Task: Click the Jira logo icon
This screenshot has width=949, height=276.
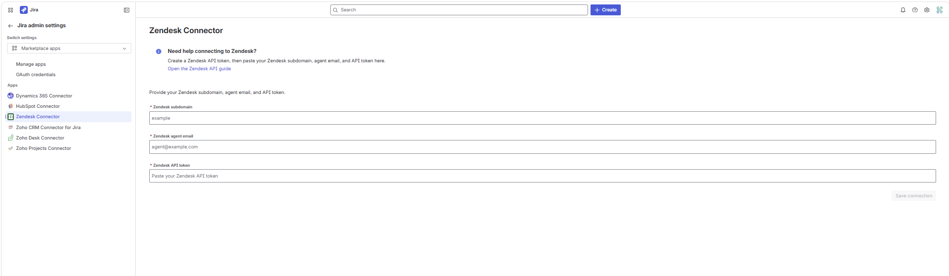Action: click(23, 10)
